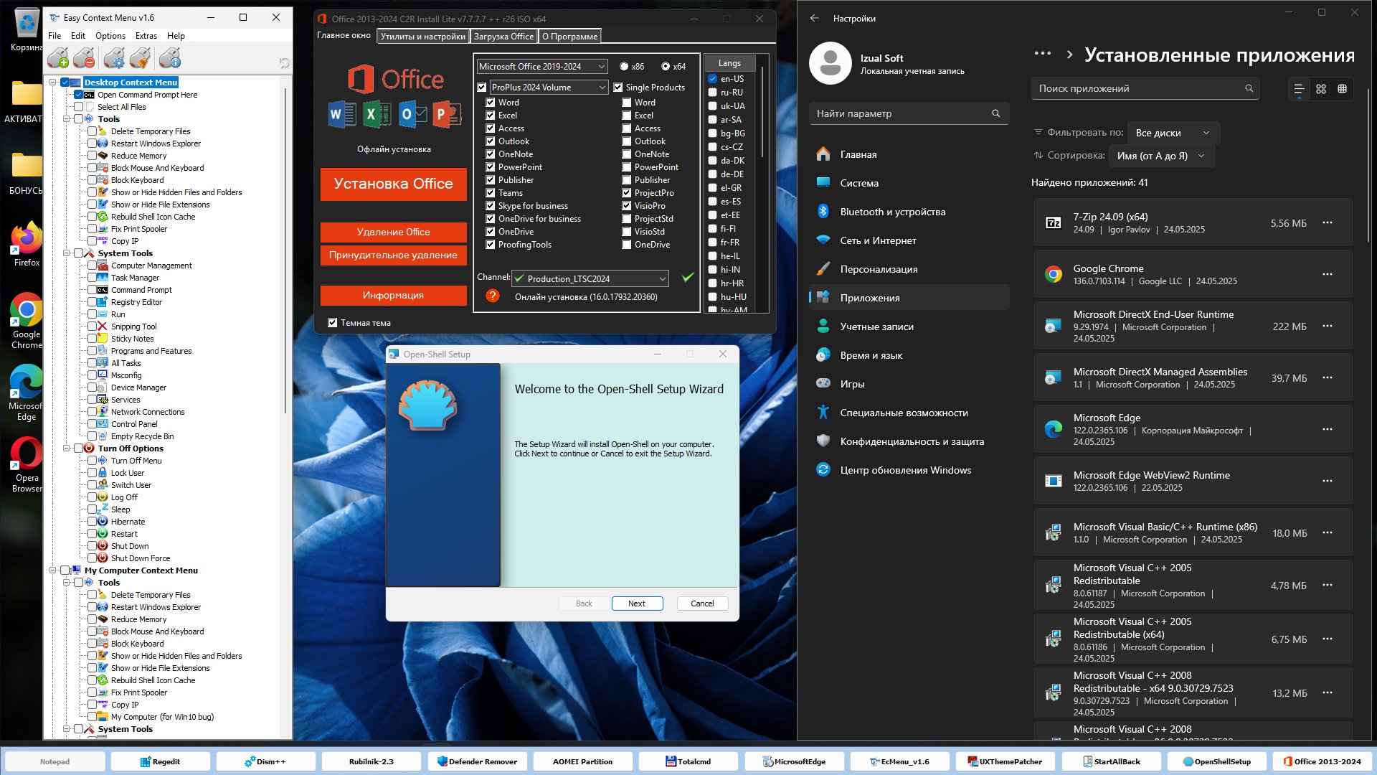Click the mouse icon with blue info badge
The image size is (1377, 775).
tap(170, 58)
